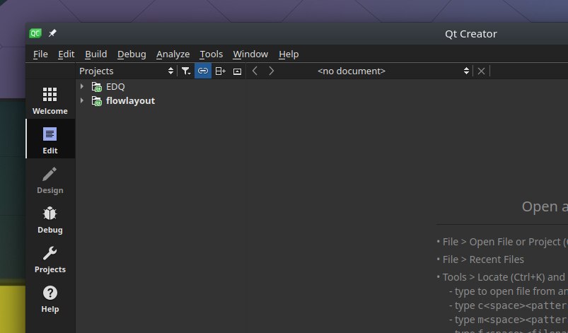The image size is (568, 333).
Task: Switch to Help mode
Action: point(50,299)
